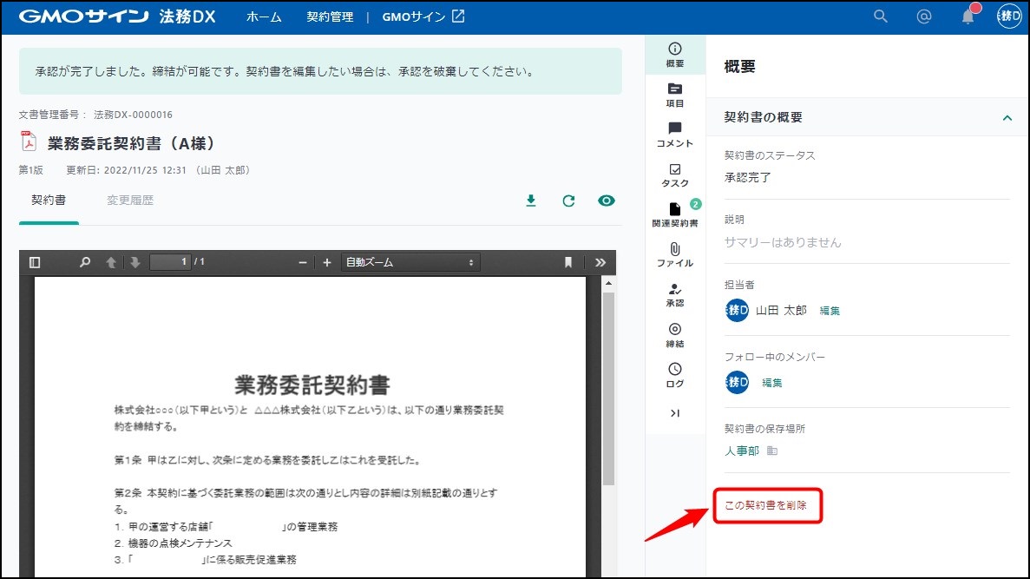The width and height of the screenshot is (1030, 579).
Task: Open the 承認 approval panel
Action: (x=674, y=294)
